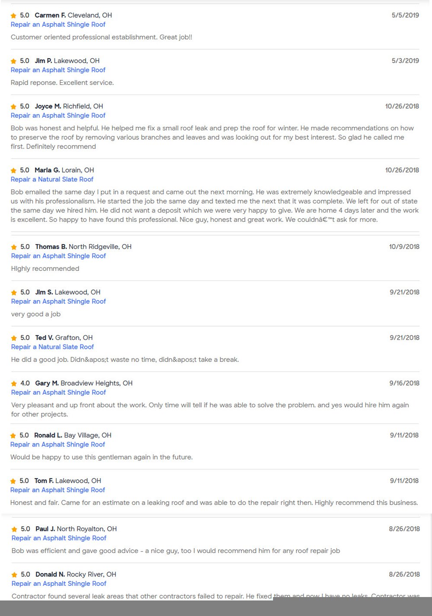432x616 pixels.
Task: Click the star icon on Maria G.'s review
Action: (x=13, y=170)
